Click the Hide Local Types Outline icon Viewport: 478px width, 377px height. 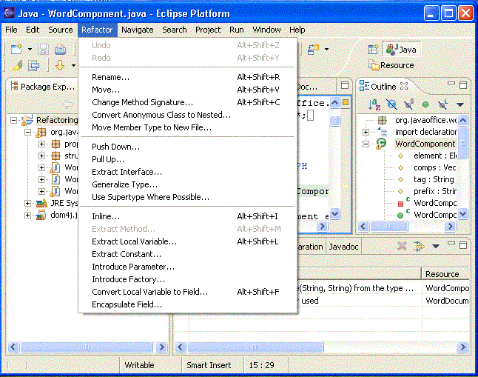pos(442,104)
